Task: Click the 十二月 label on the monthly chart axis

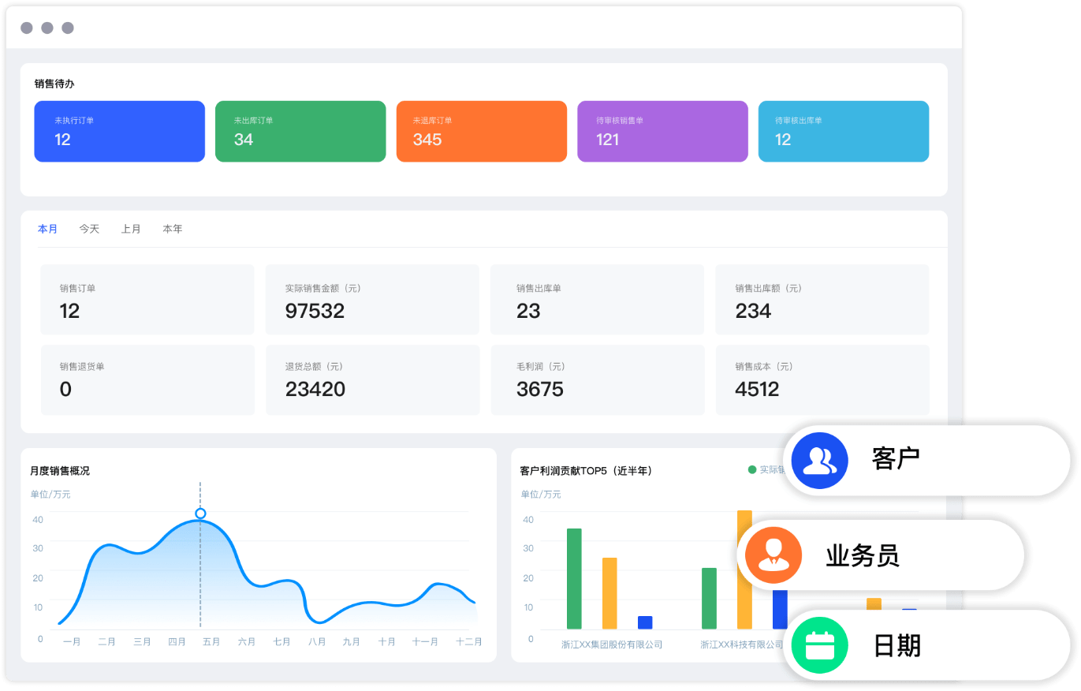Action: [468, 642]
